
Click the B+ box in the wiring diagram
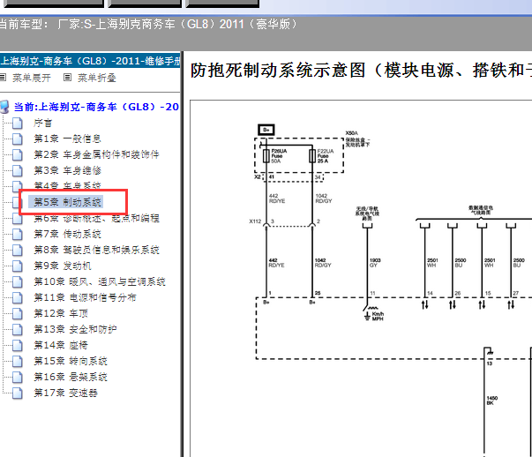coord(266,130)
